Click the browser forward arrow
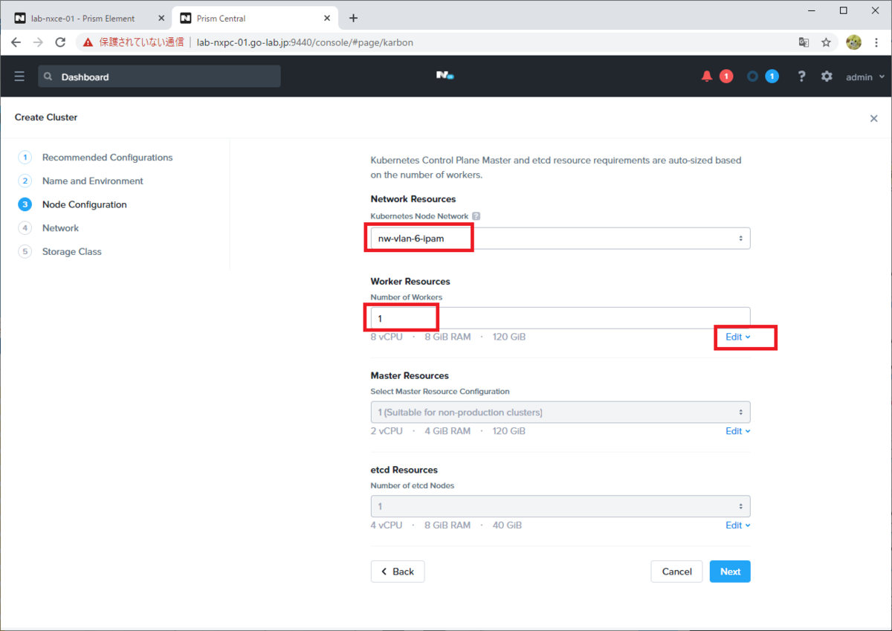 (39, 42)
